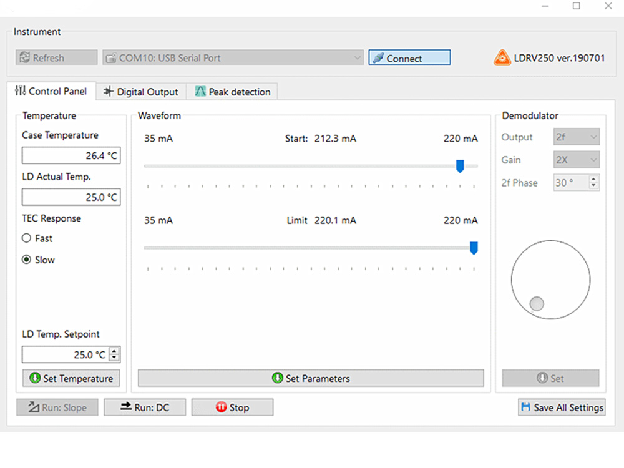Select Fast TEC response
The width and height of the screenshot is (624, 468).
point(26,238)
